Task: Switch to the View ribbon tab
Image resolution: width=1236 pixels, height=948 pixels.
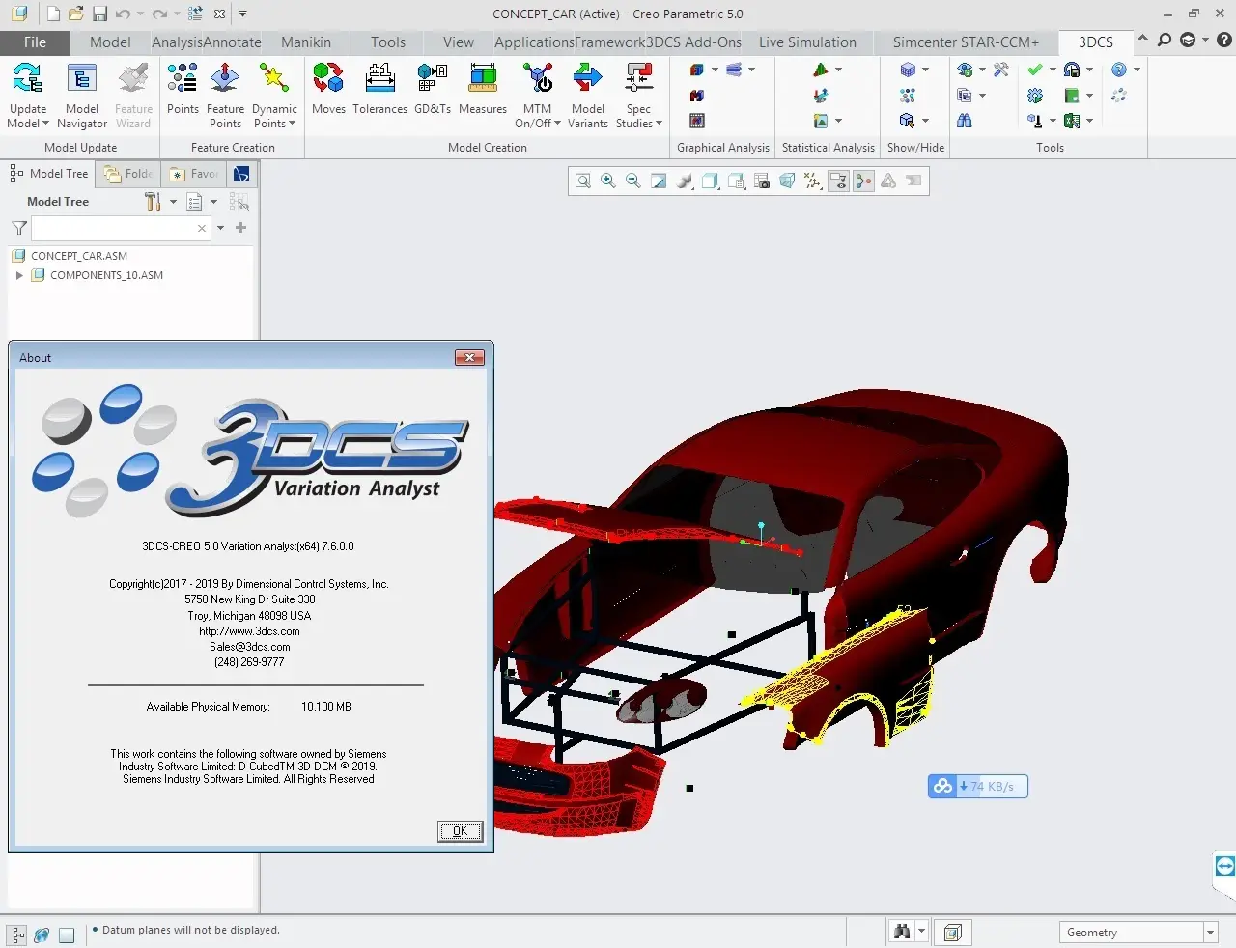Action: 459,42
